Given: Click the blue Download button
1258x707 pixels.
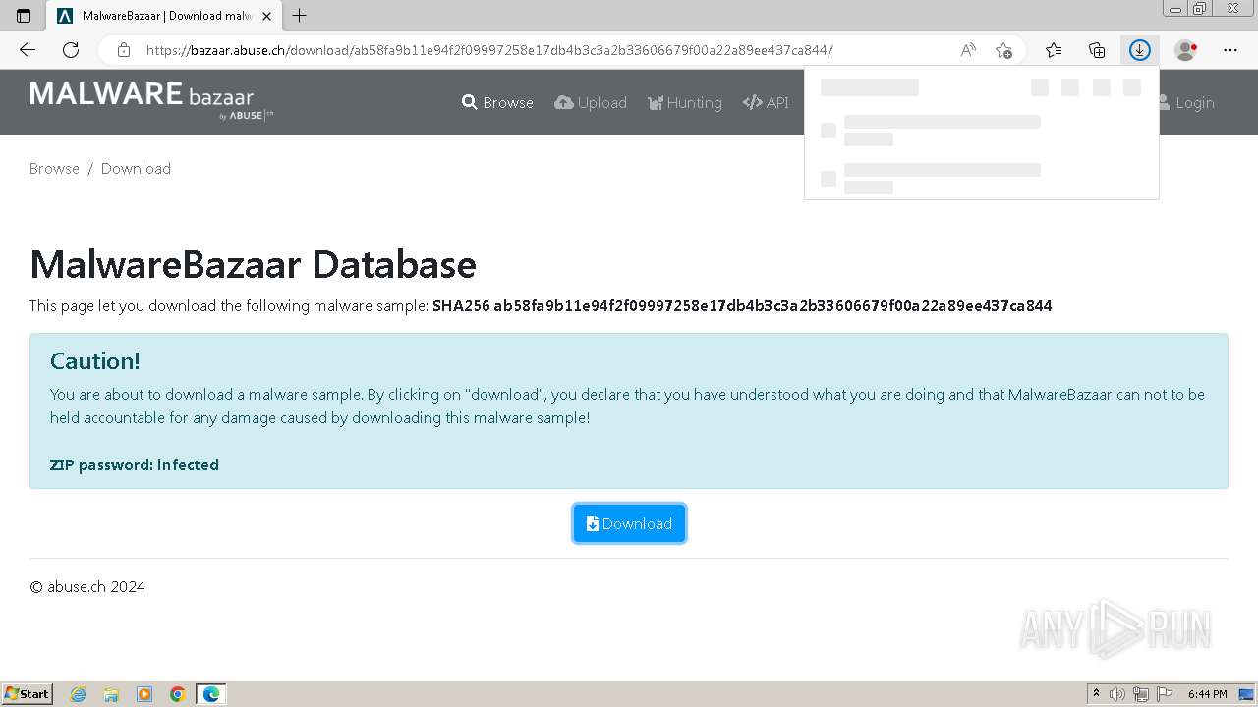Looking at the screenshot, I should tap(629, 523).
